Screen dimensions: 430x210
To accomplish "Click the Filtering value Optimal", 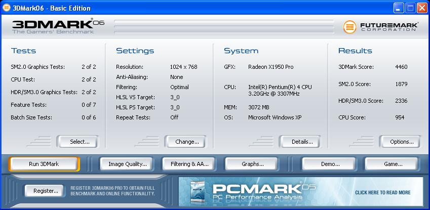I will tap(179, 87).
